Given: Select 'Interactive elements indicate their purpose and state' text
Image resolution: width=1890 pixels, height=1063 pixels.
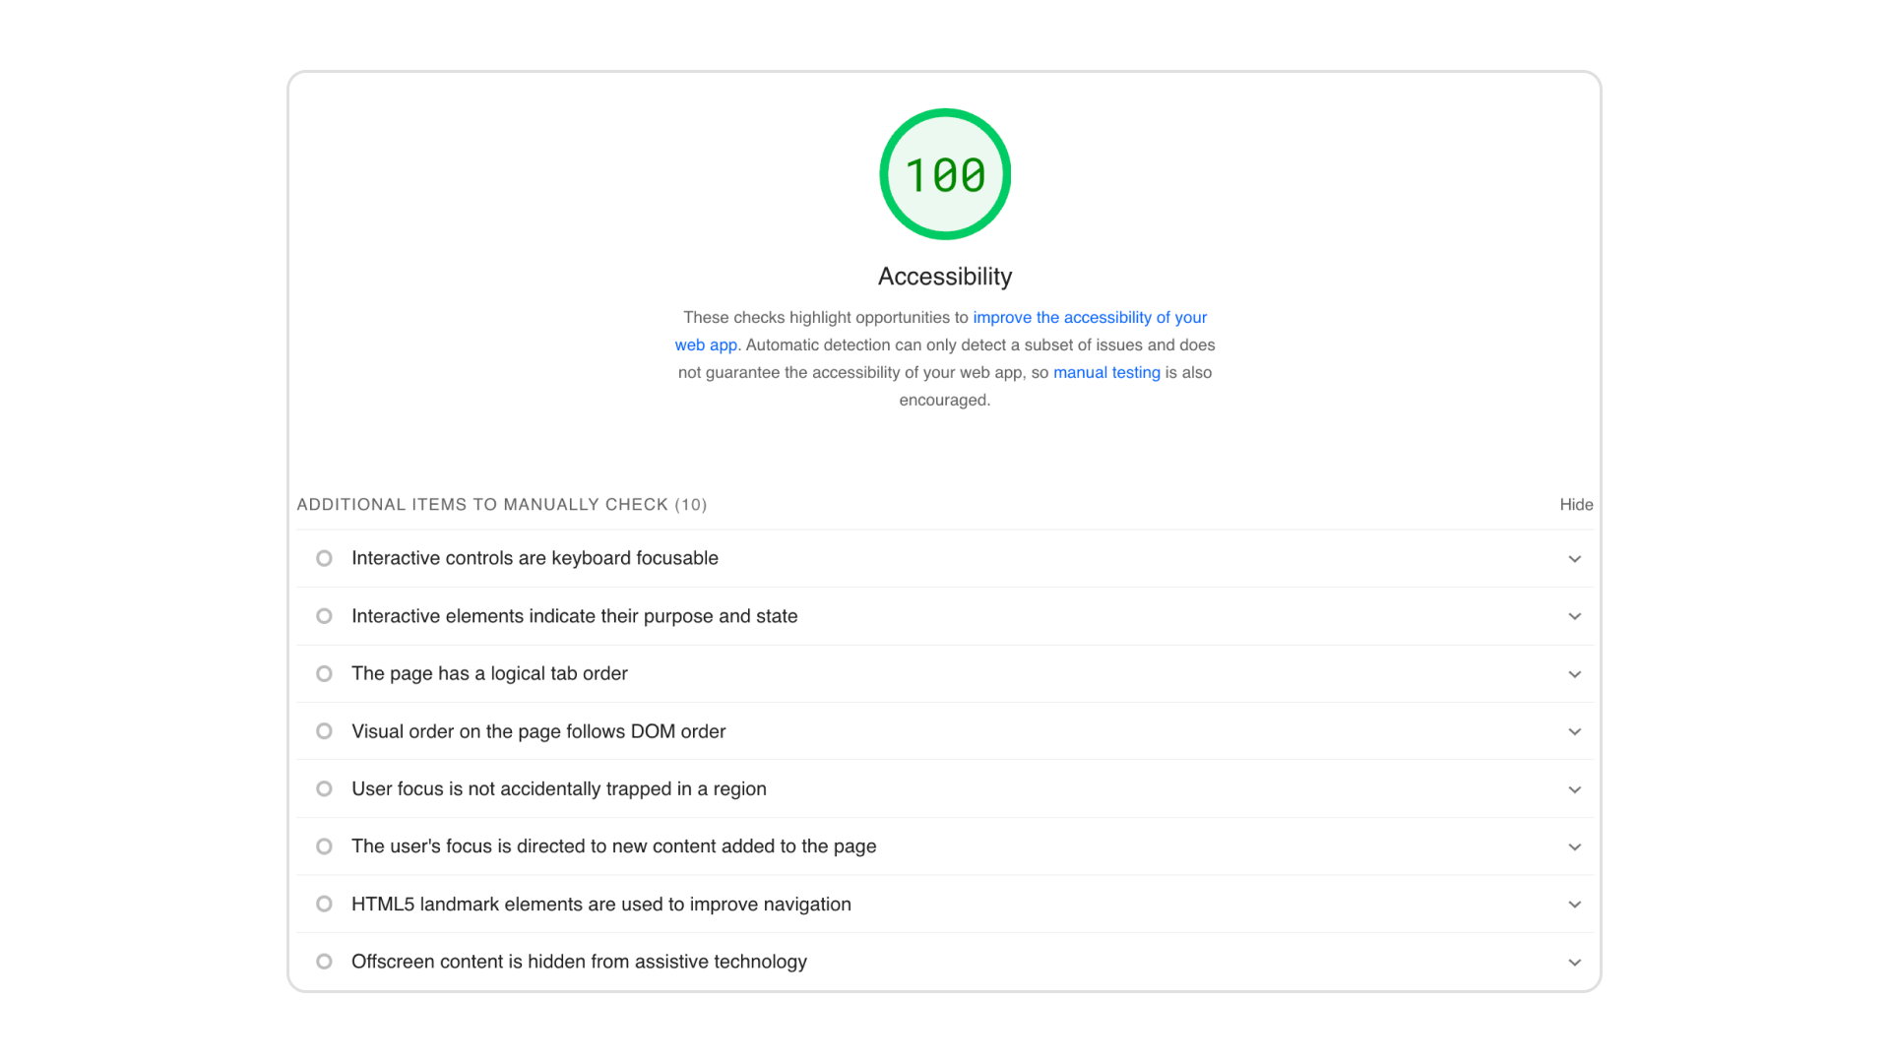Looking at the screenshot, I should [x=574, y=616].
